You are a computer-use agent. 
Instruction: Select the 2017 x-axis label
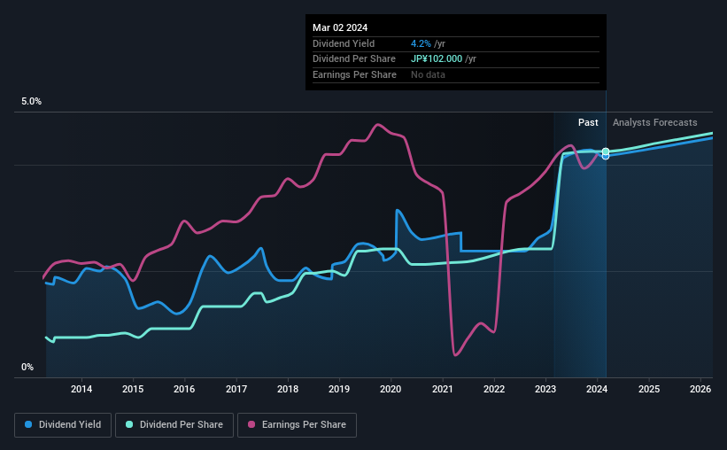pos(236,389)
